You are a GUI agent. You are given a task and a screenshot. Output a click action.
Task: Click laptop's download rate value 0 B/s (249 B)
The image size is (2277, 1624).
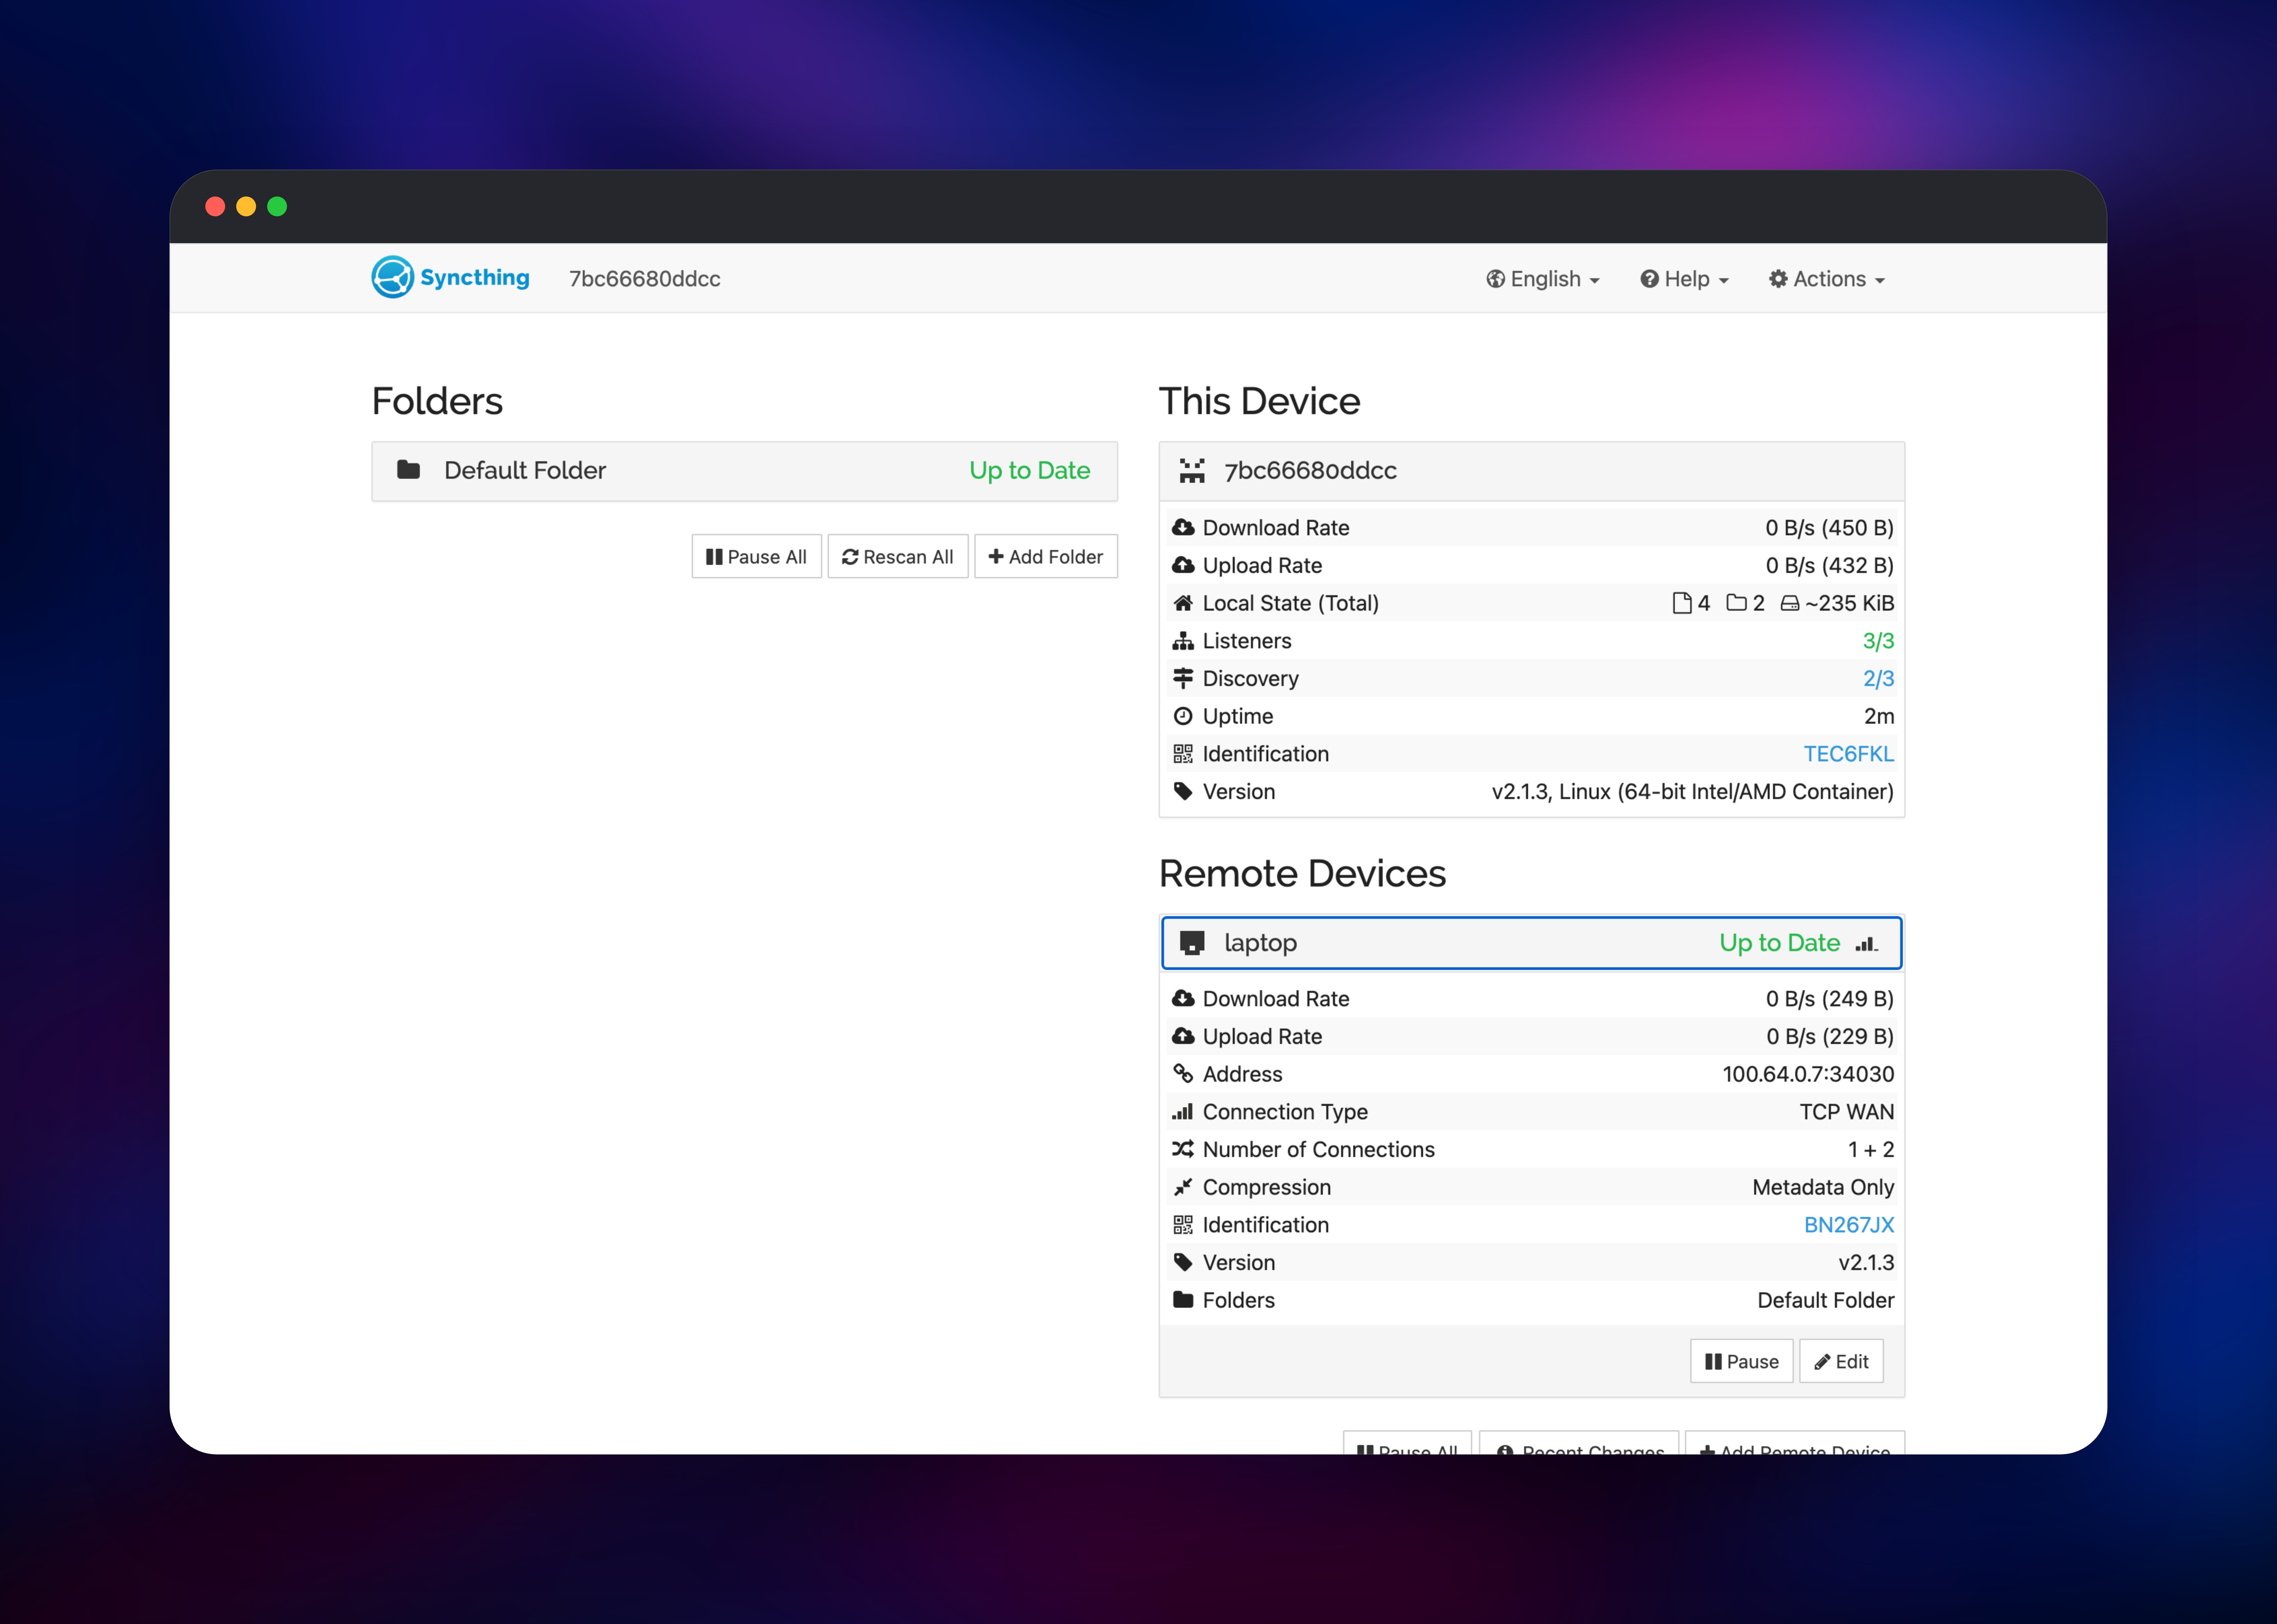pos(1830,999)
